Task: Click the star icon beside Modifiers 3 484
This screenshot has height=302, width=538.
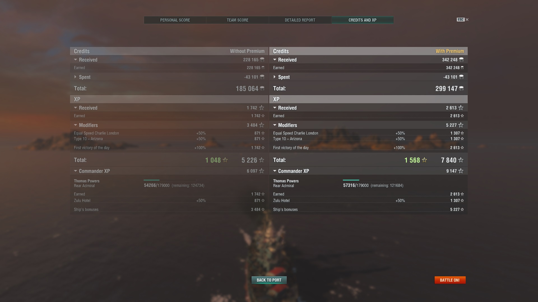Action: [x=262, y=125]
